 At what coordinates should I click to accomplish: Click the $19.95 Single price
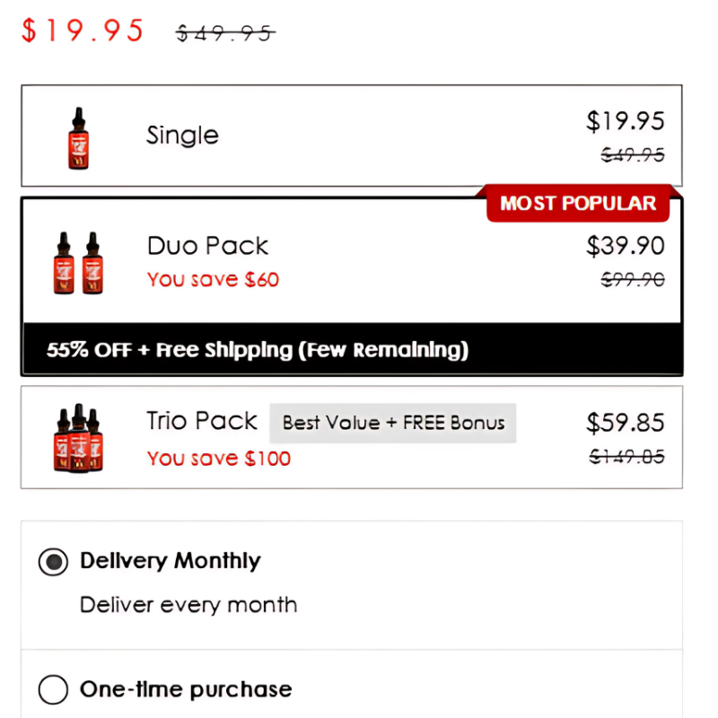pyautogui.click(x=625, y=121)
